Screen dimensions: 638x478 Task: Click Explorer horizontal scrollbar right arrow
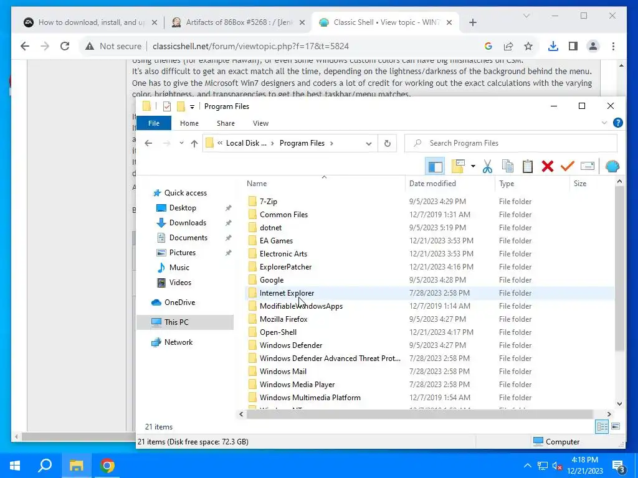click(x=609, y=414)
